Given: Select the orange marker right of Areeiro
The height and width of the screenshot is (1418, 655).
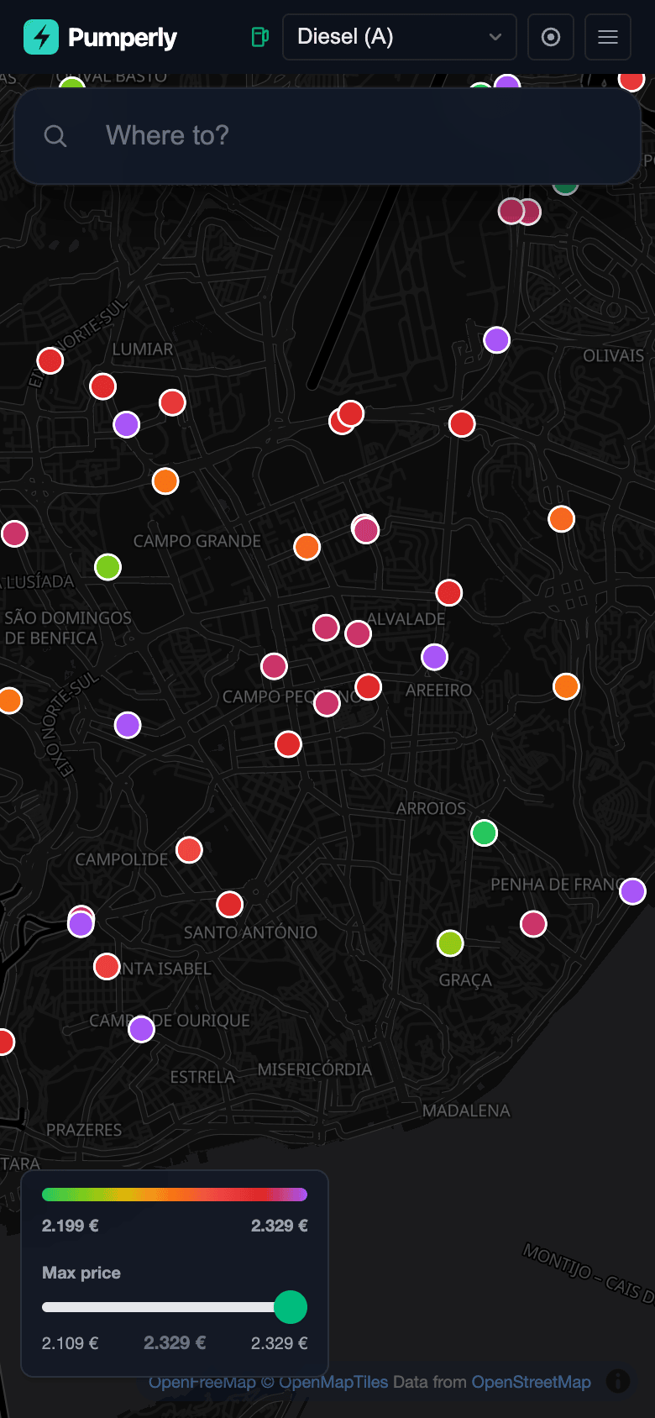Looking at the screenshot, I should pos(567,686).
